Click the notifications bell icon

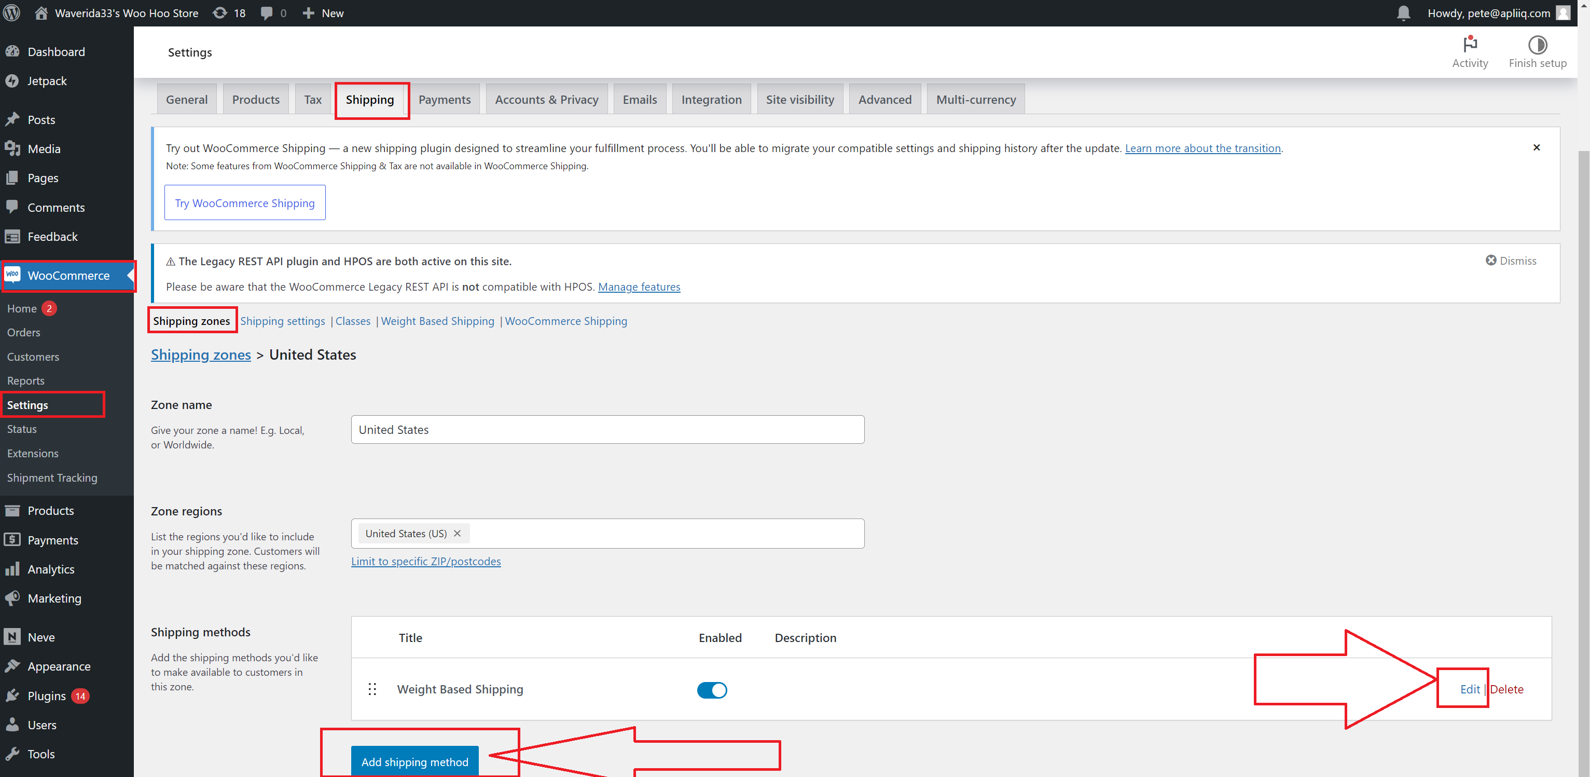click(x=1403, y=13)
